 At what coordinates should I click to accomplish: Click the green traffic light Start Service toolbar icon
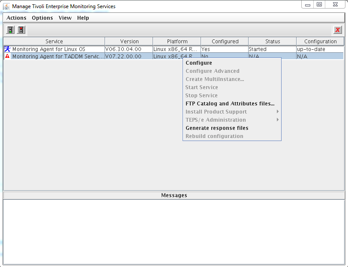(10, 30)
